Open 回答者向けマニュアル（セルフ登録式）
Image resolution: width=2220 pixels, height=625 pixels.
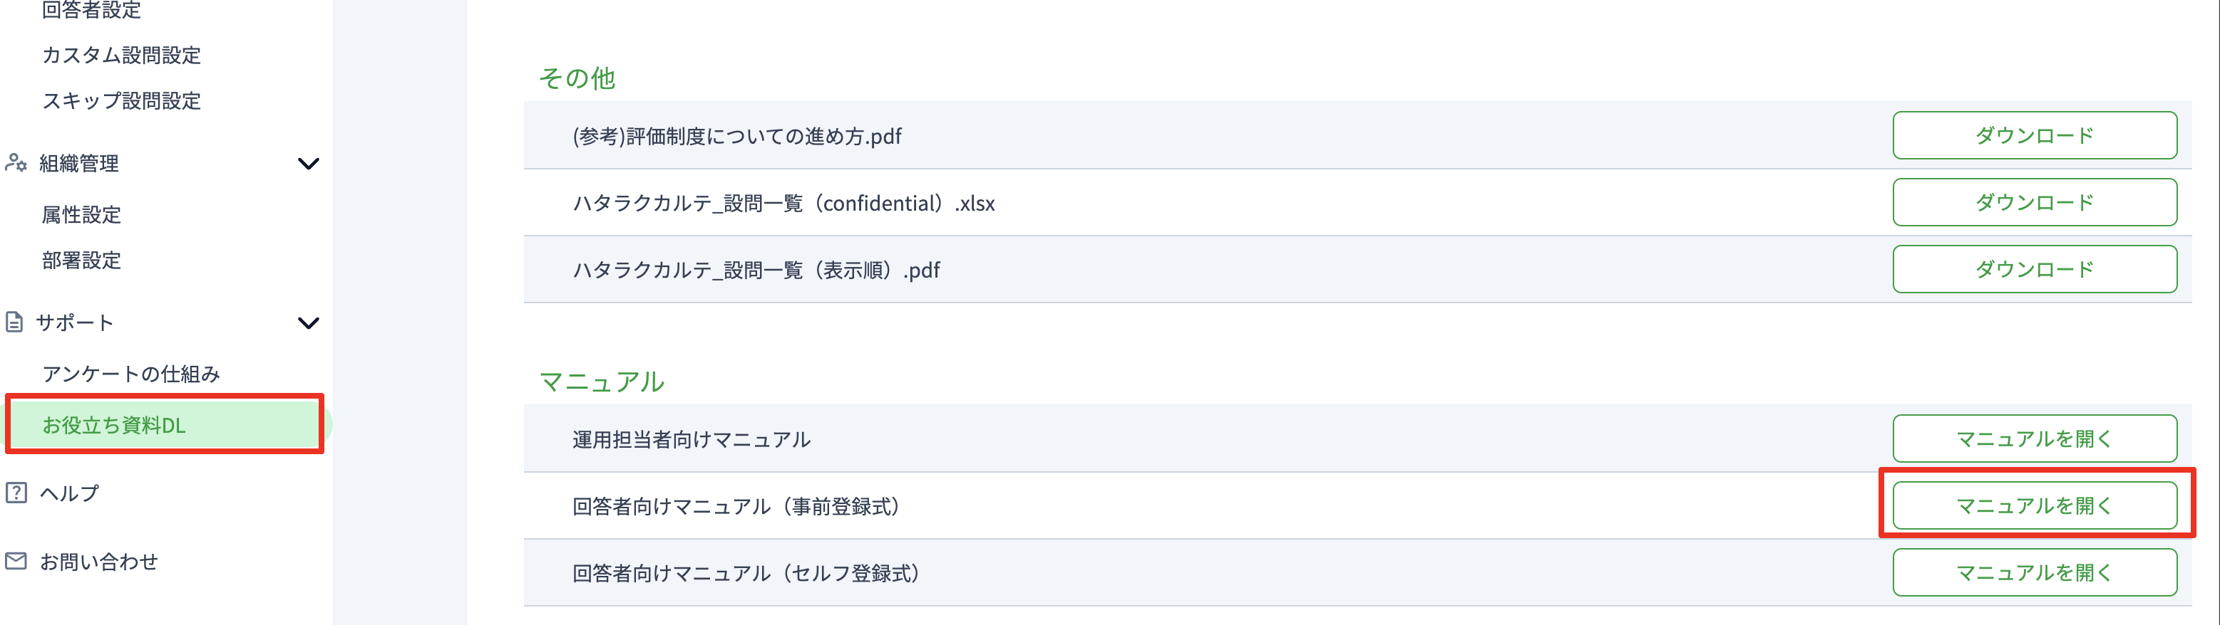click(x=2035, y=572)
